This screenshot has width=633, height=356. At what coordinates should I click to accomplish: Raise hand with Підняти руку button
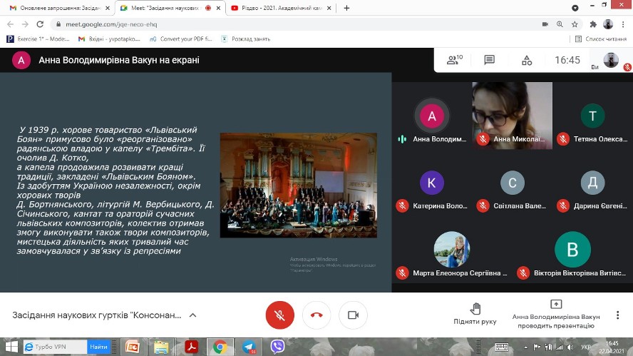pyautogui.click(x=475, y=314)
